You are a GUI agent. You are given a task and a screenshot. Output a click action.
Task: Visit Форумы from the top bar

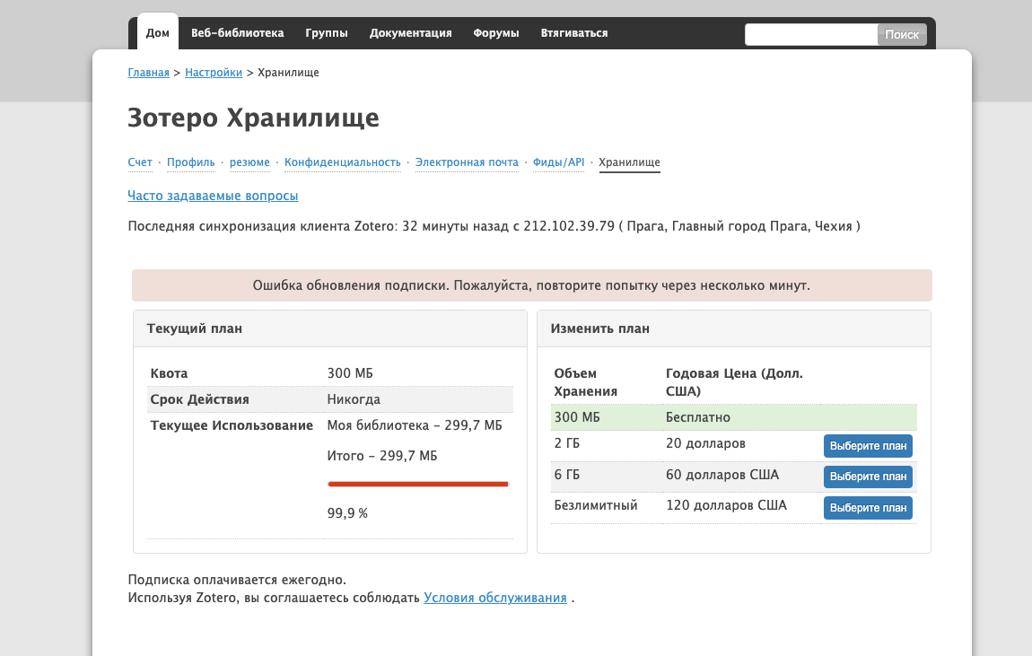pyautogui.click(x=496, y=33)
